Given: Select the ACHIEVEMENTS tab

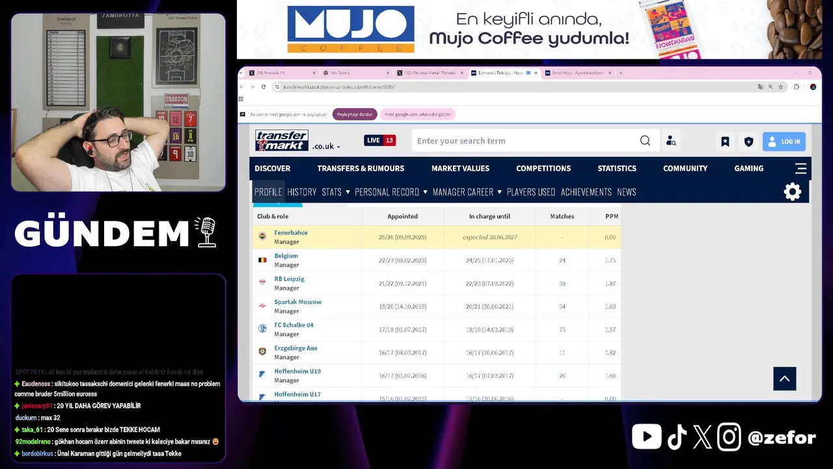Looking at the screenshot, I should (x=586, y=192).
